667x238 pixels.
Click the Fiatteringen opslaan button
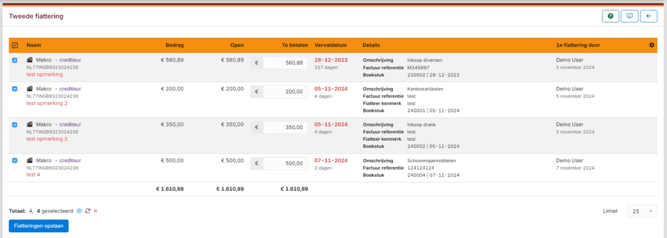point(39,225)
